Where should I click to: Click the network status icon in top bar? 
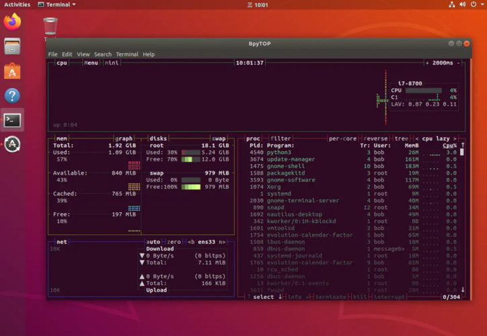click(x=451, y=5)
